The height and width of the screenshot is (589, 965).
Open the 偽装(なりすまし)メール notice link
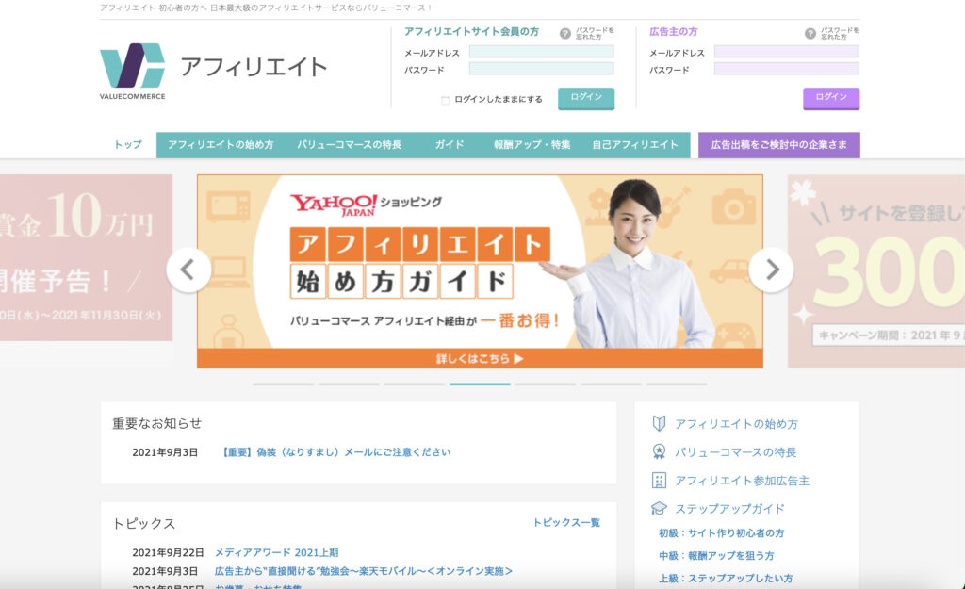[x=336, y=451]
